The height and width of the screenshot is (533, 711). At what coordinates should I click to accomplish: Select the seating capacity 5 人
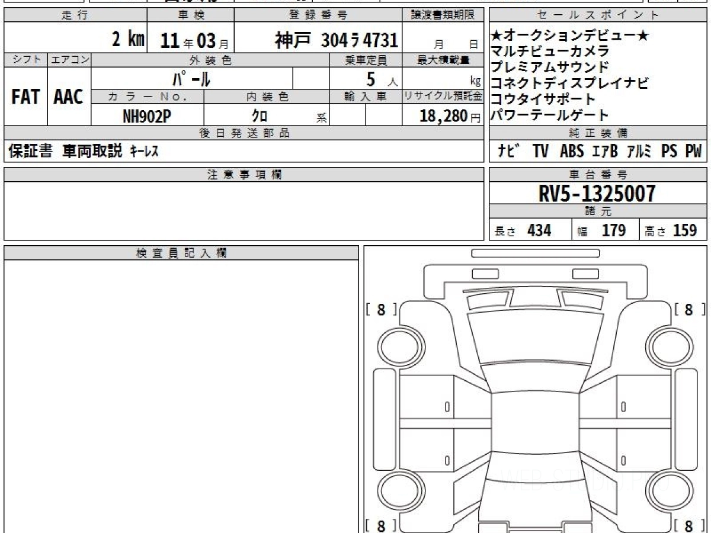point(382,78)
